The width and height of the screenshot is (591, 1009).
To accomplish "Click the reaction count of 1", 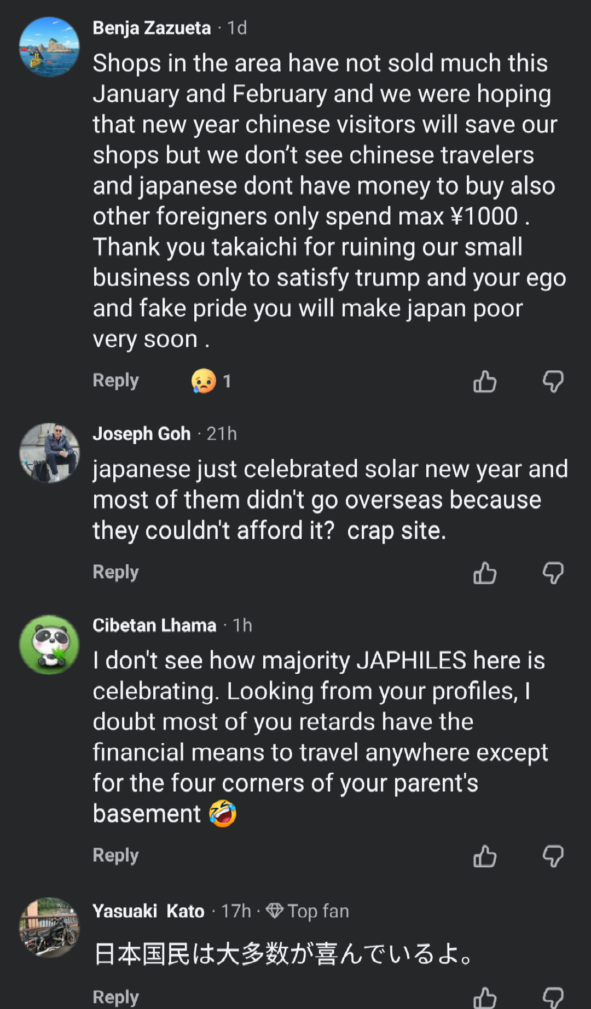I will pyautogui.click(x=228, y=381).
